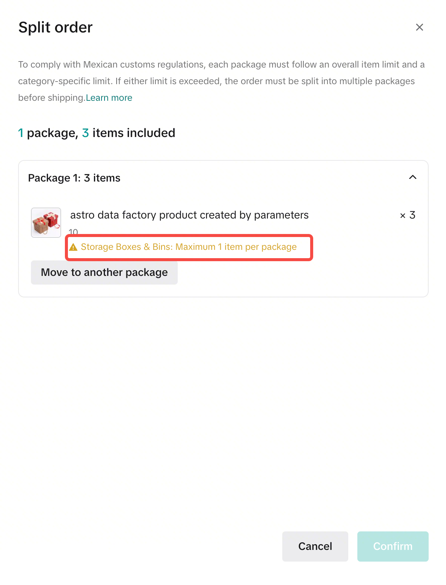The image size is (446, 585).
Task: Click the gift boxes product thumbnail
Action: tap(46, 223)
